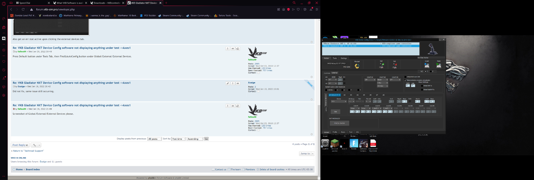Switch to the Settings tab in VKB Config
The image size is (534, 180).
[344, 58]
